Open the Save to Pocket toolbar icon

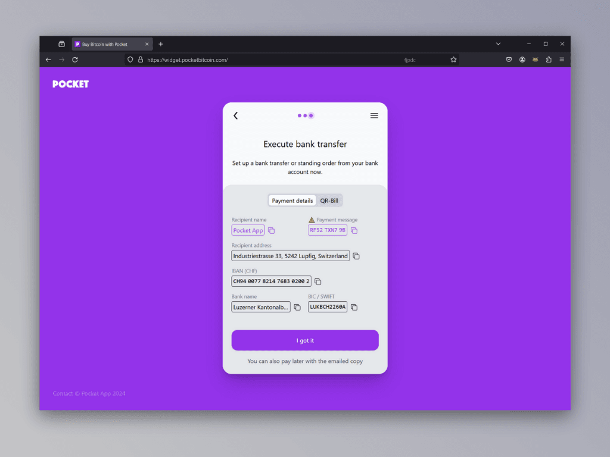pyautogui.click(x=509, y=60)
